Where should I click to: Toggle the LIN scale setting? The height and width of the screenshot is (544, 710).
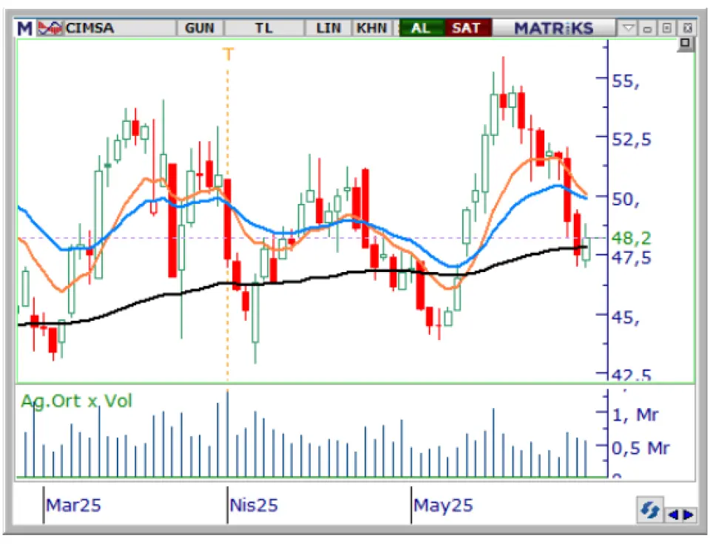[x=328, y=28]
